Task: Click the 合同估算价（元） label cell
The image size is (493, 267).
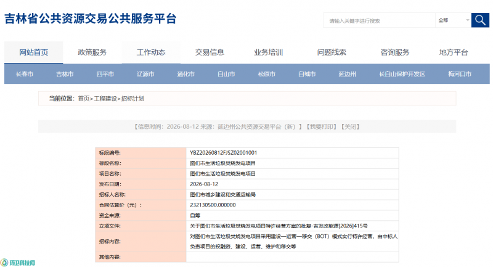Action: click(x=141, y=205)
